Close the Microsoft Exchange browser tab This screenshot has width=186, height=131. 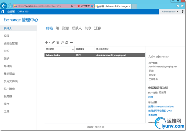pos(130,6)
